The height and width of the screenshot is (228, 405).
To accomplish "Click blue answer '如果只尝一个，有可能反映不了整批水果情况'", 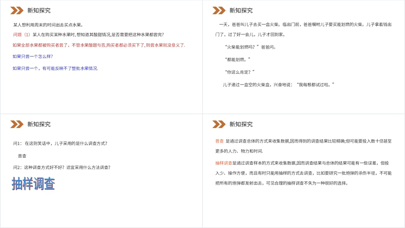I will [x=55, y=68].
